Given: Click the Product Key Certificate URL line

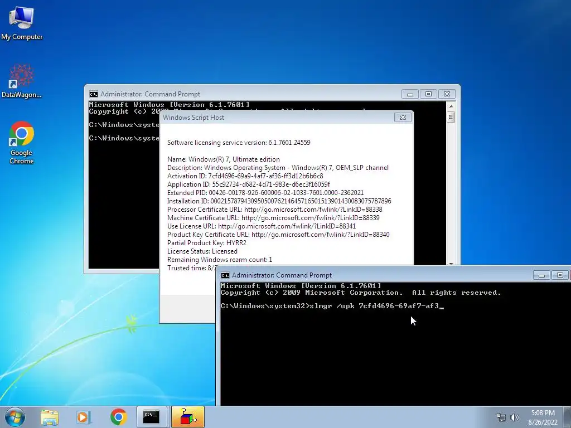Looking at the screenshot, I should coord(278,235).
